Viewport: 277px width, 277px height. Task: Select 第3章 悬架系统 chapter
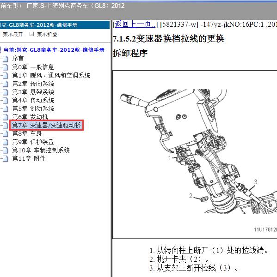point(33,92)
